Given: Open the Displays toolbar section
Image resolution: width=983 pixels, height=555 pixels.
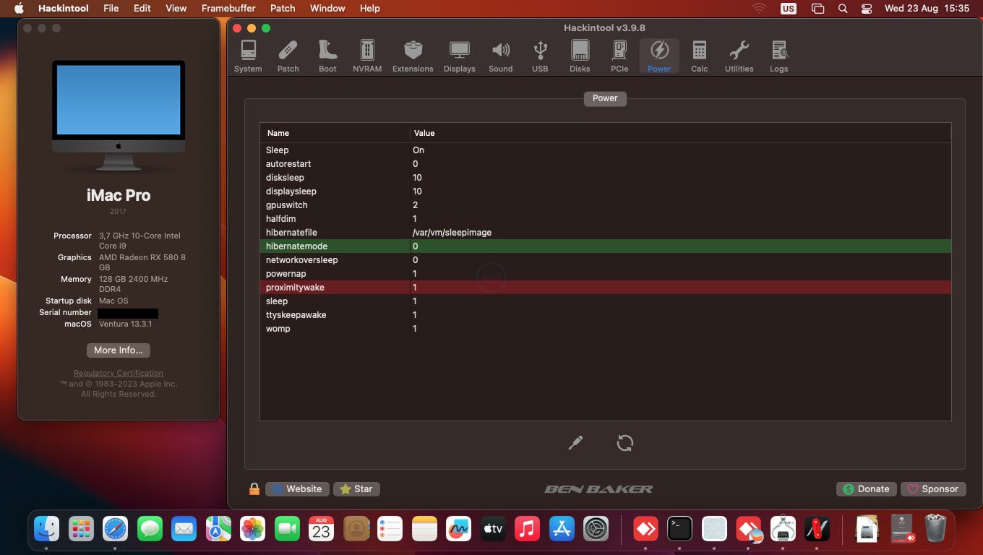Looking at the screenshot, I should coord(459,56).
